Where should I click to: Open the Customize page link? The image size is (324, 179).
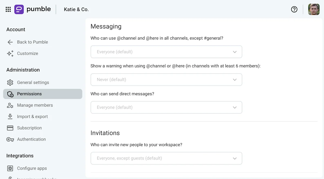click(x=28, y=53)
